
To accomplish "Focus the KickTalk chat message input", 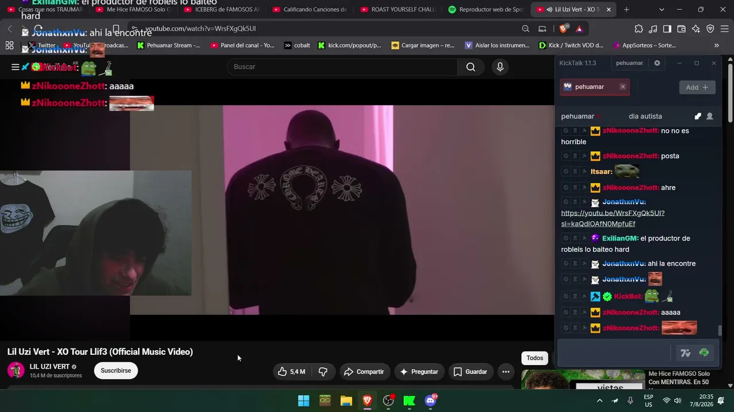I will (615, 353).
